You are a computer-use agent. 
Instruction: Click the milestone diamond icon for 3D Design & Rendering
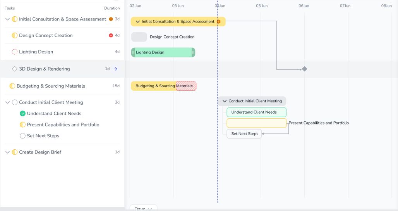[15, 69]
